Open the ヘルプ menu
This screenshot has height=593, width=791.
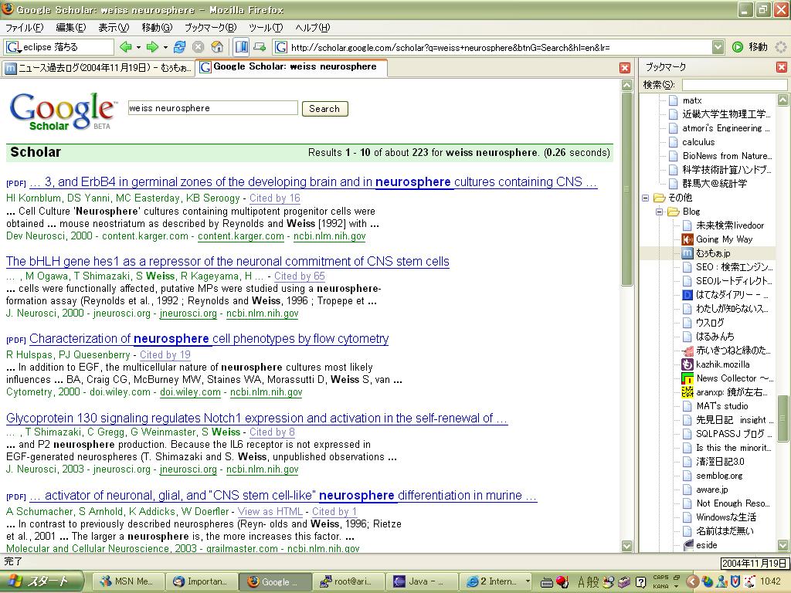312,27
